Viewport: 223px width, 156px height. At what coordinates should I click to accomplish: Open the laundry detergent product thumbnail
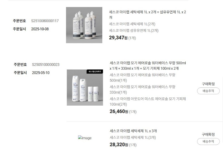coord(84,25)
